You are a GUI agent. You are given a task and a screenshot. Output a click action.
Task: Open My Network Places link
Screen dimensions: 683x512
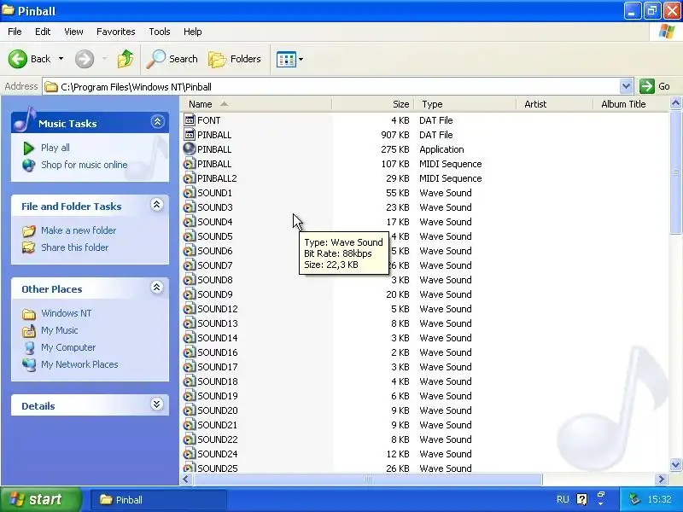coord(79,364)
